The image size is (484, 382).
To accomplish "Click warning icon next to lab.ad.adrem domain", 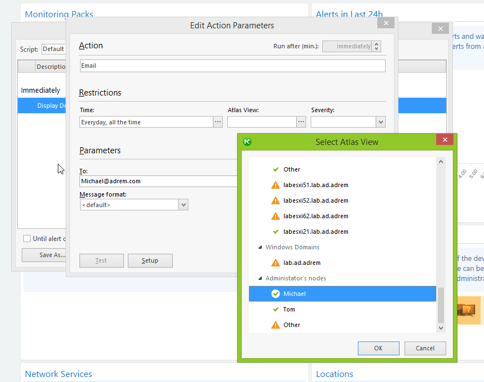I will [276, 263].
